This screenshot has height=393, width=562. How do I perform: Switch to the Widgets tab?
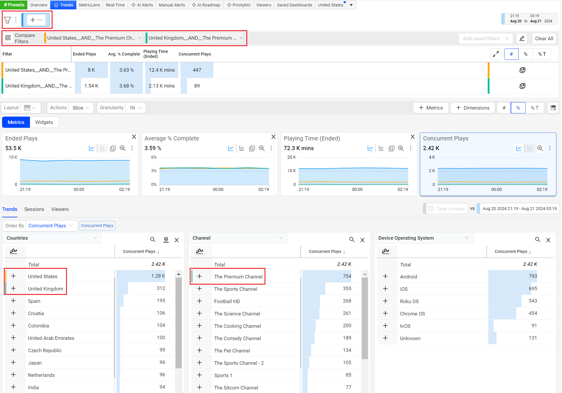(x=44, y=122)
